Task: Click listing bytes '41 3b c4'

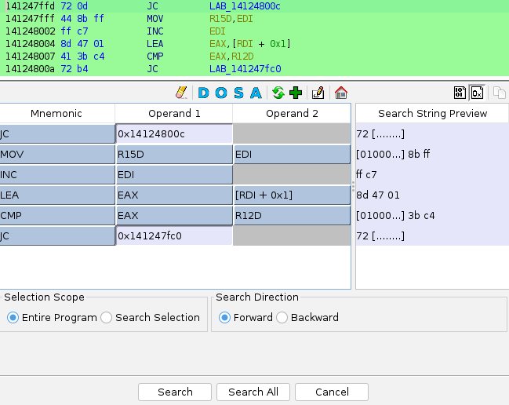Action: (83, 57)
